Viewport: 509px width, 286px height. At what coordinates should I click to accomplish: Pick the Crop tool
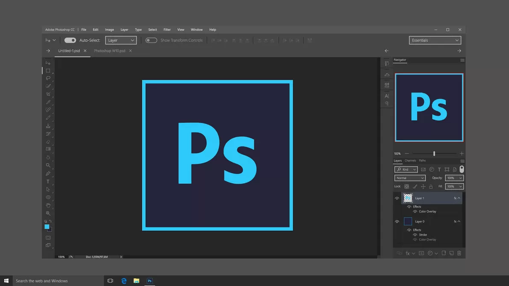pos(48,94)
